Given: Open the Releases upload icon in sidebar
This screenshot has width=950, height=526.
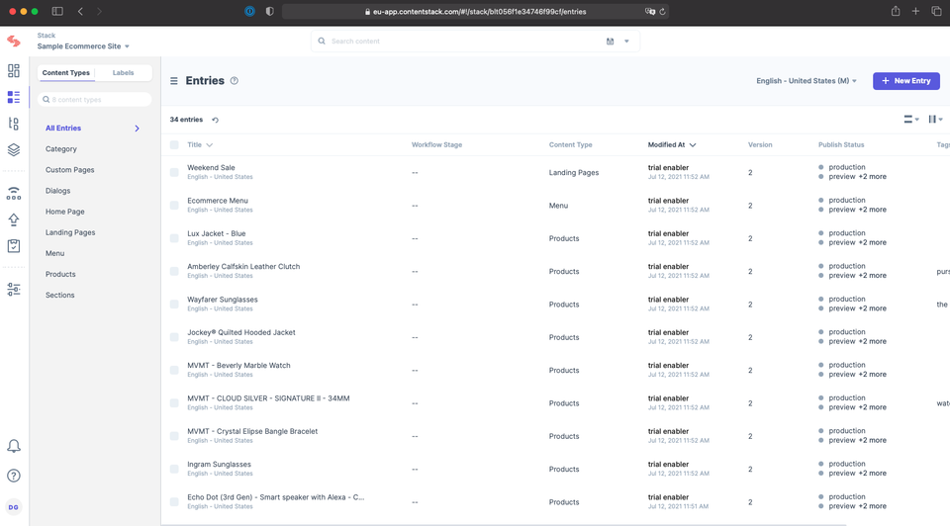Looking at the screenshot, I should coord(13,219).
